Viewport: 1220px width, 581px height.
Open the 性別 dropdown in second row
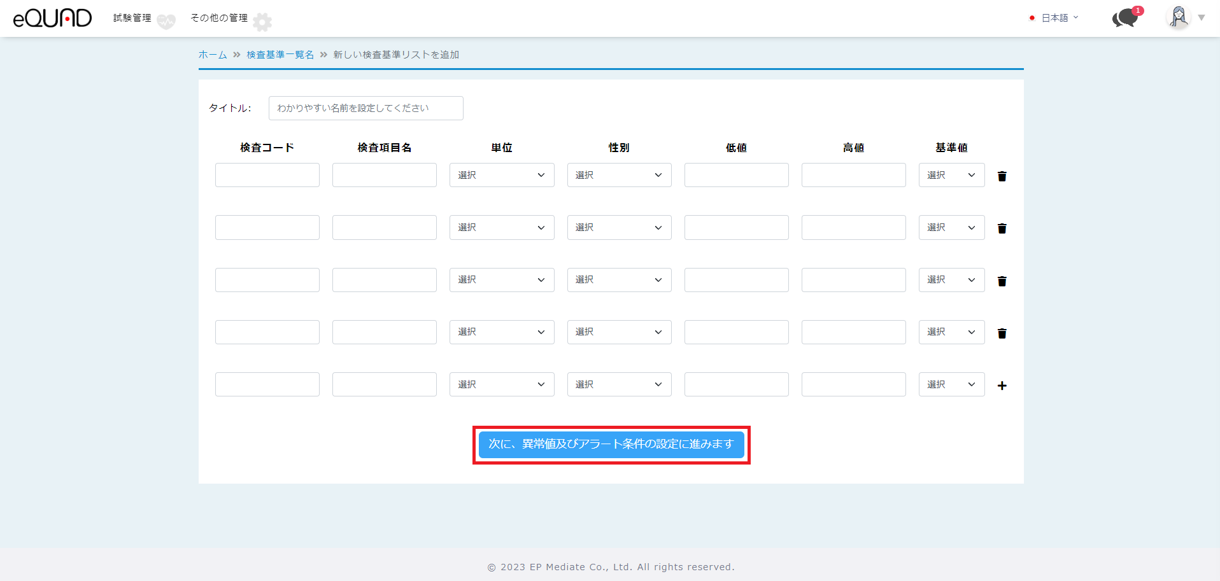click(618, 228)
